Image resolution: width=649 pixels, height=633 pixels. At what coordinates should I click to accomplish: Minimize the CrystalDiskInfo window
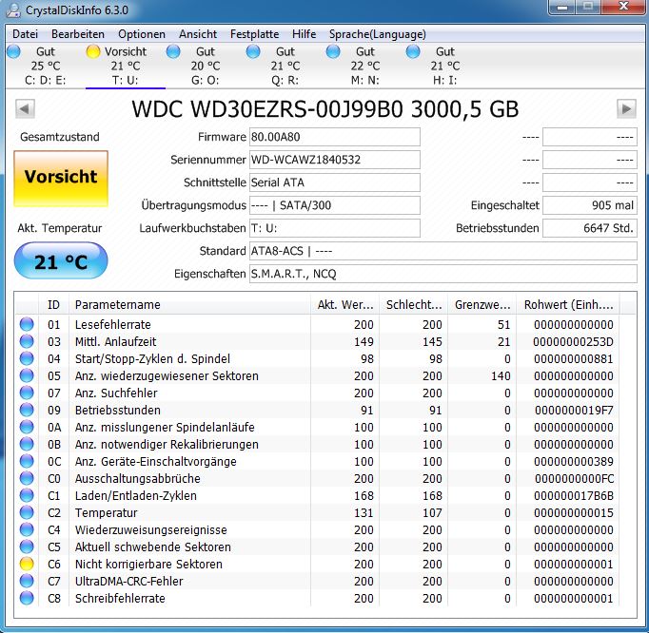pos(562,8)
